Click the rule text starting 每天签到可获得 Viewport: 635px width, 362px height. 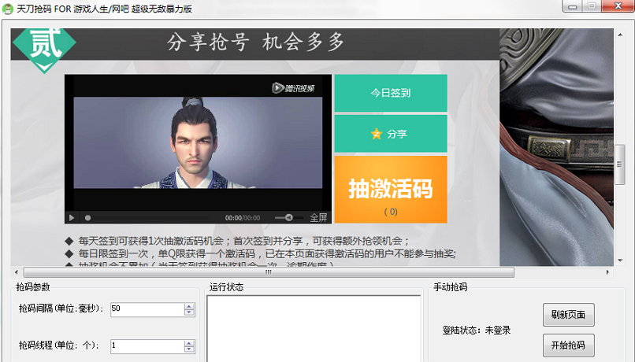pos(243,241)
